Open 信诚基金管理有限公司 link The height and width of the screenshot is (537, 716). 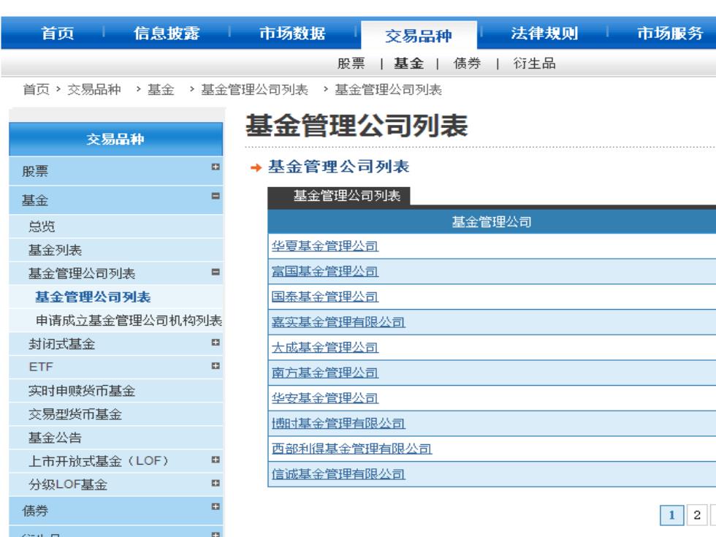coord(338,474)
